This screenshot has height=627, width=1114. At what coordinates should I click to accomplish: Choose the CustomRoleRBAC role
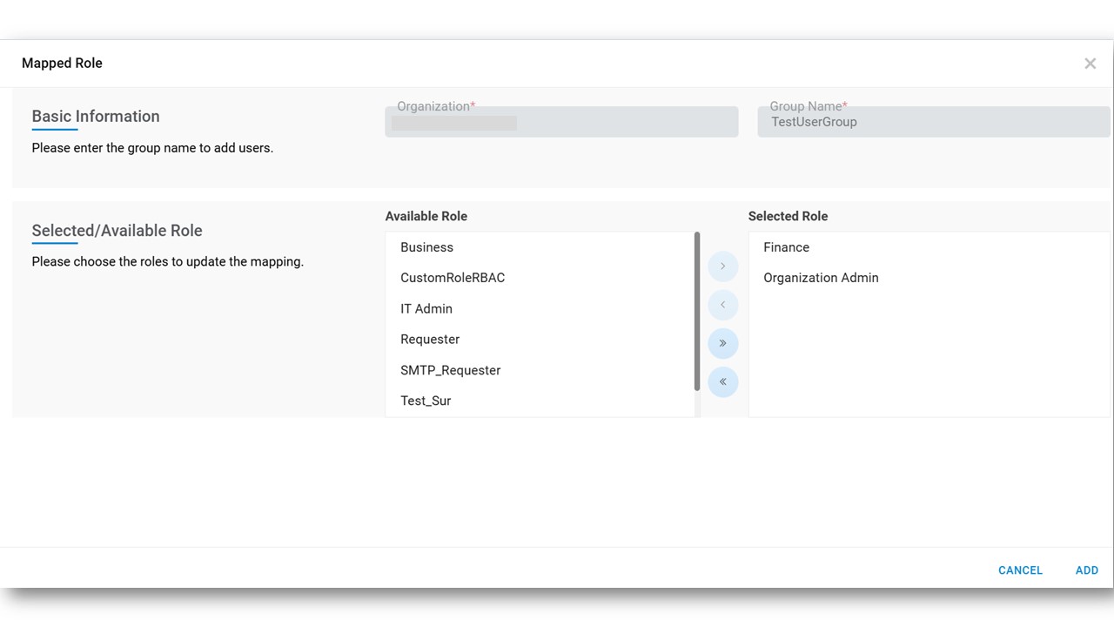[x=453, y=278]
